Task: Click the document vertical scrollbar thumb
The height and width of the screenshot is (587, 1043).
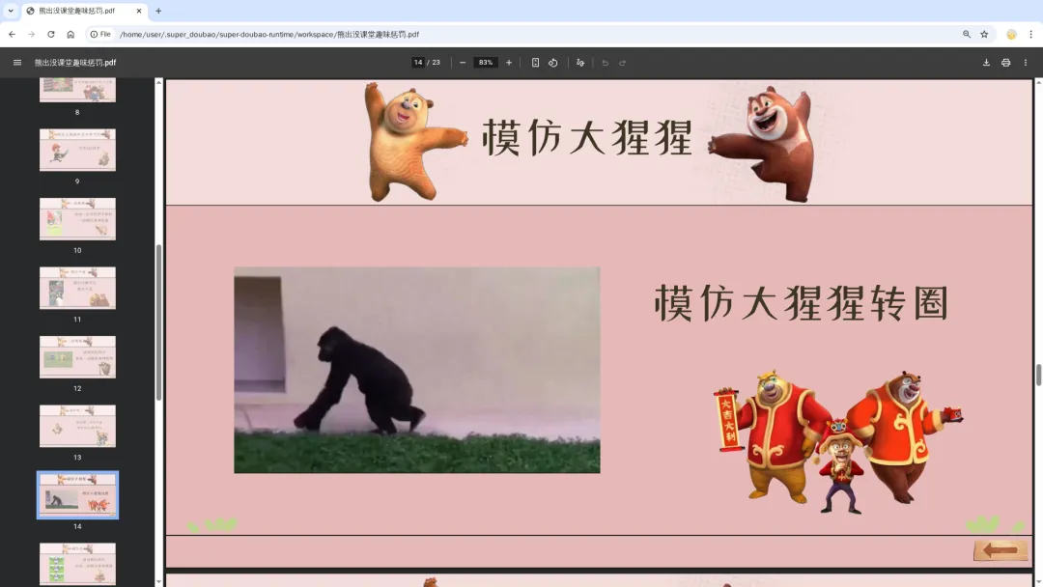Action: click(1038, 375)
